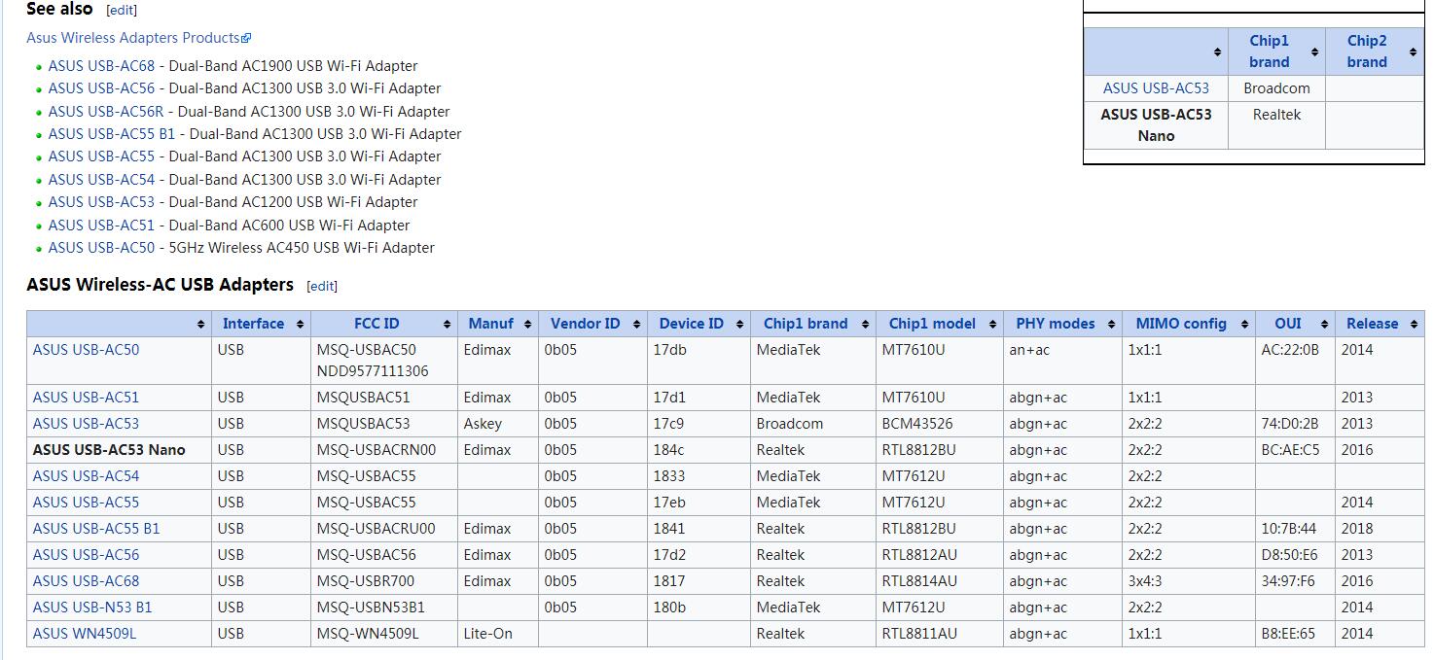Select Manuf cell Askey

[497, 424]
